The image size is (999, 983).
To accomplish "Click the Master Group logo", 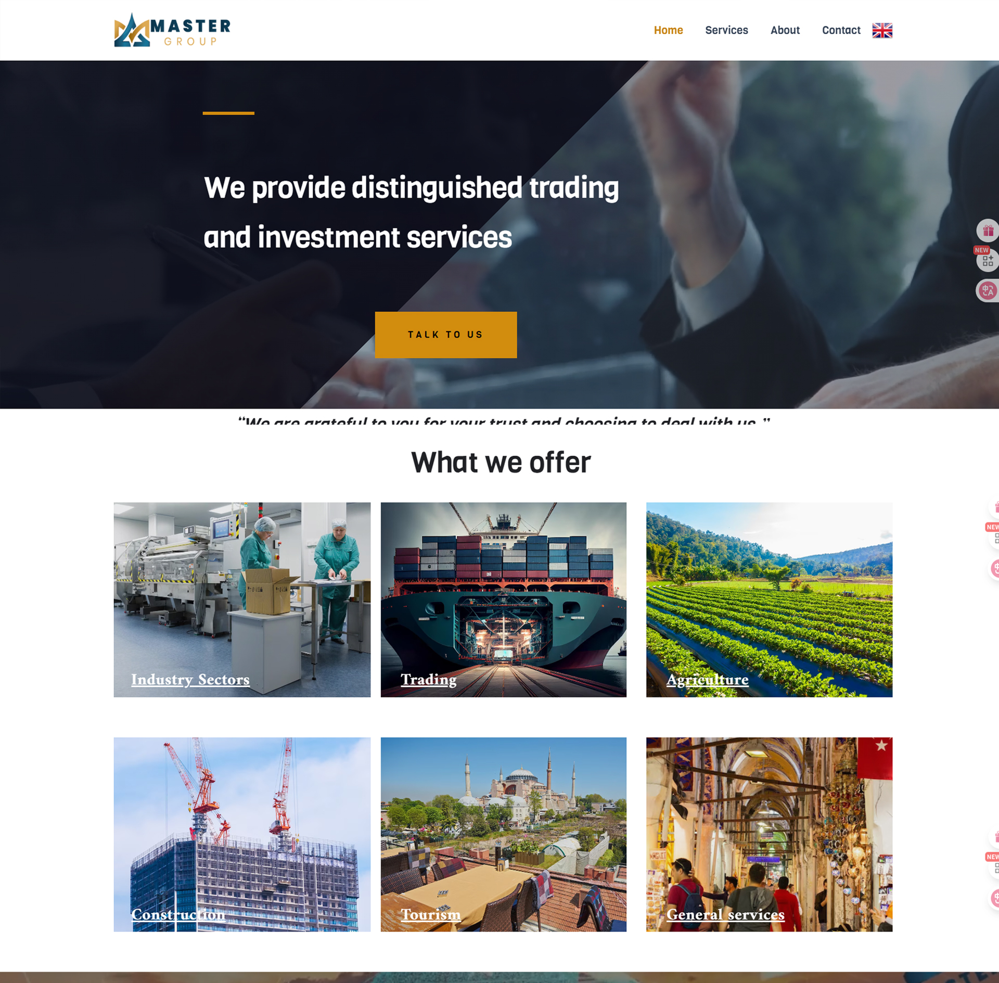I will point(172,30).
